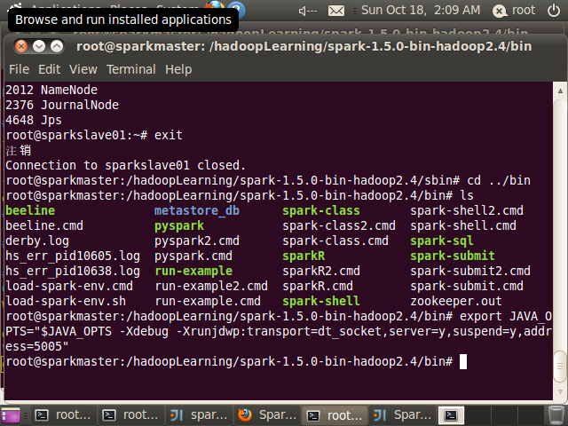Click the volume icon in top panel
Viewport: 568px width, 426px height.
pos(307,11)
